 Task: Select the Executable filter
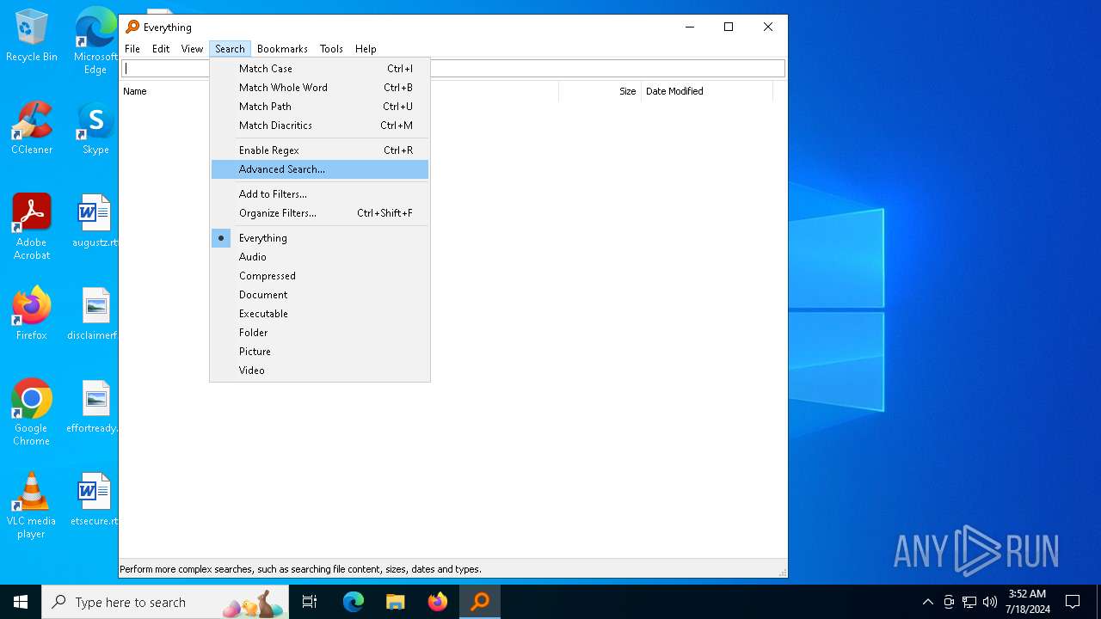320,314
